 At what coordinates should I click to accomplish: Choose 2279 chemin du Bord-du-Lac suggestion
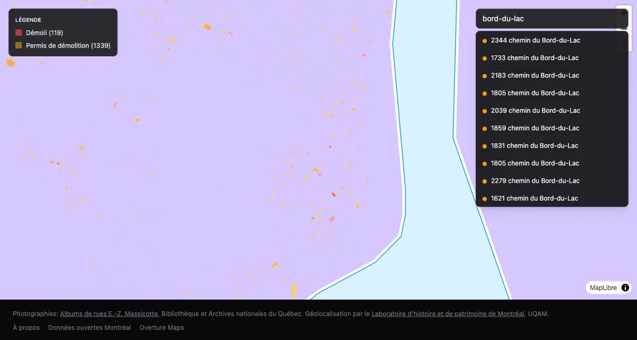(x=552, y=181)
